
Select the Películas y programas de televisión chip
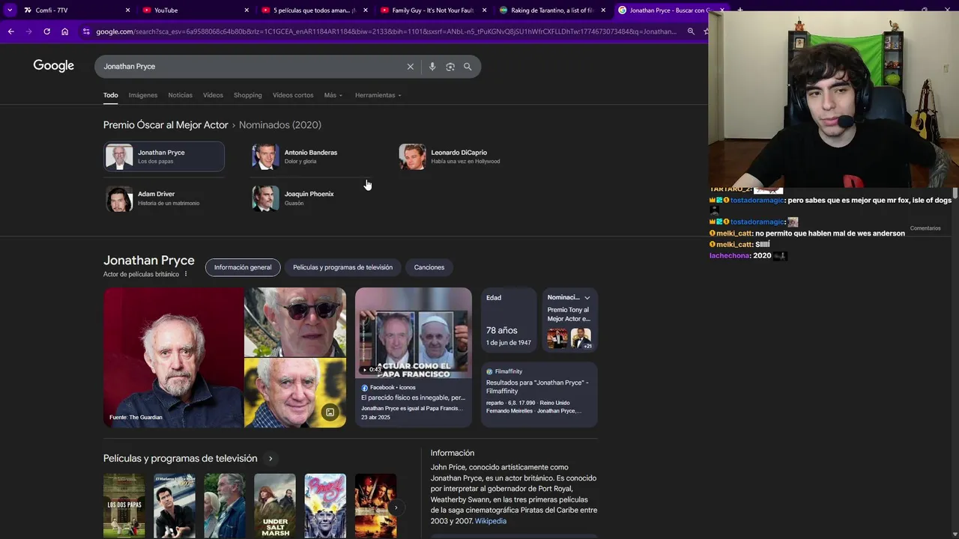[x=342, y=267]
